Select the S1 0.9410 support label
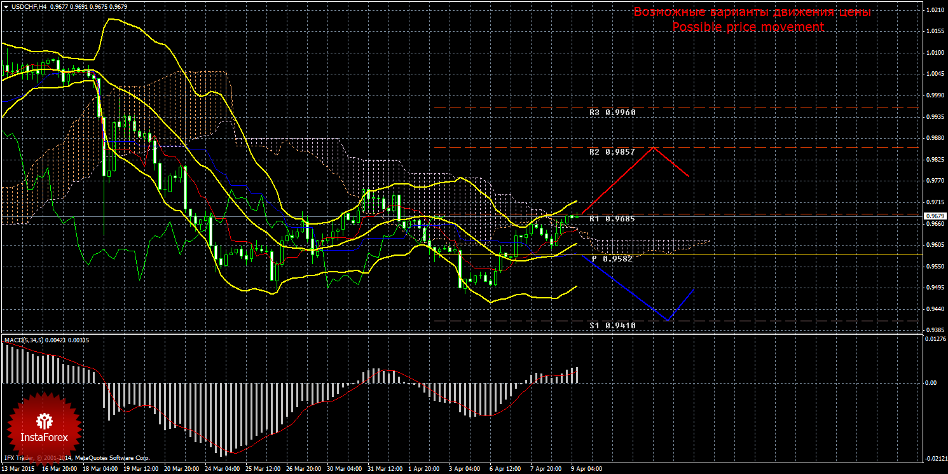Screen dimensions: 948x474 coord(612,325)
